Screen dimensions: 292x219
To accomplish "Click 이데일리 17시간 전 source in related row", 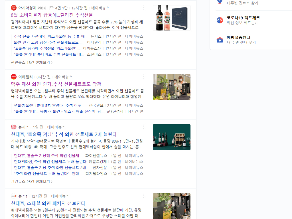I will [x=94, y=42].
